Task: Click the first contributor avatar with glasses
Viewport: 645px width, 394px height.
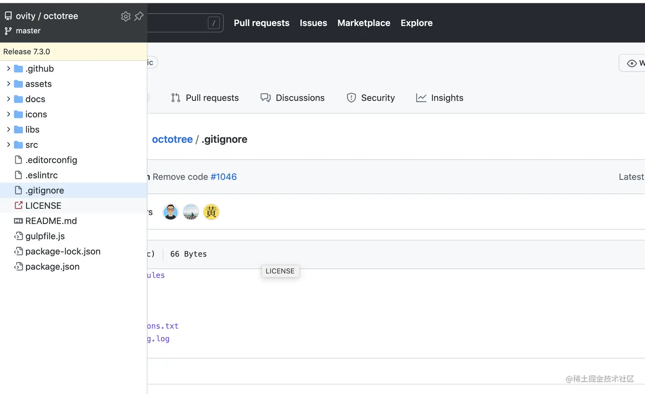Action: [171, 212]
